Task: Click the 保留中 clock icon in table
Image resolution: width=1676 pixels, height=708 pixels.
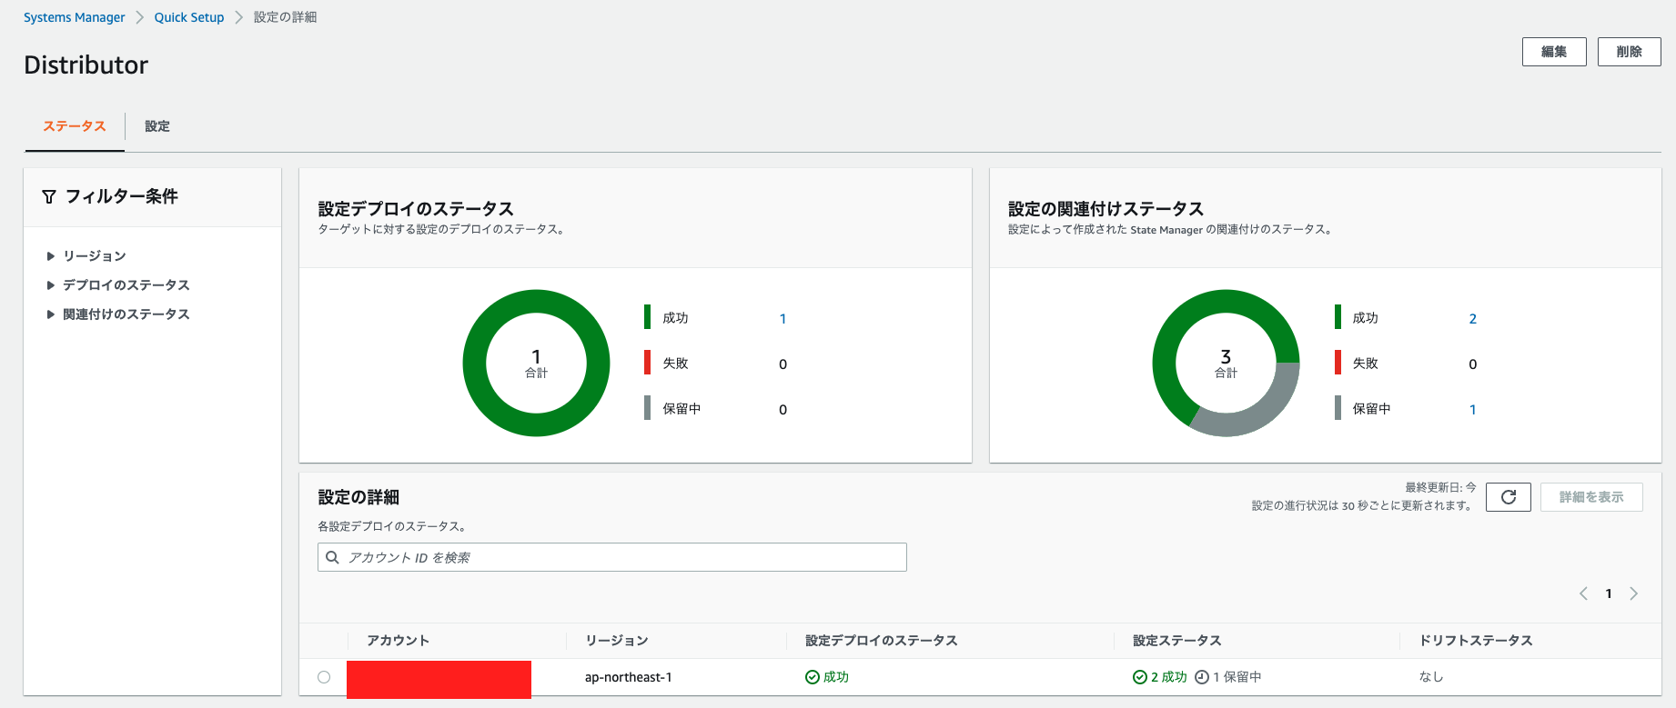Action: 1202,677
